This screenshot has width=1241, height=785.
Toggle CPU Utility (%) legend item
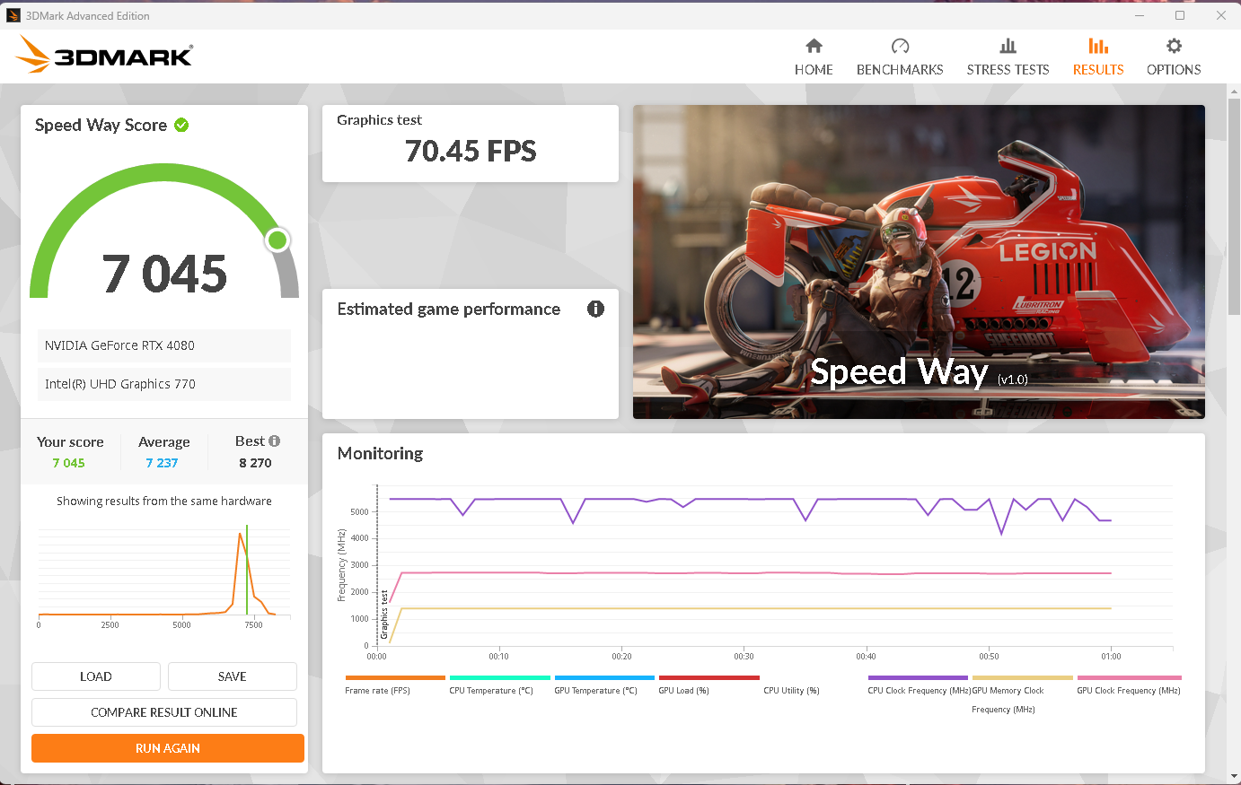(791, 690)
